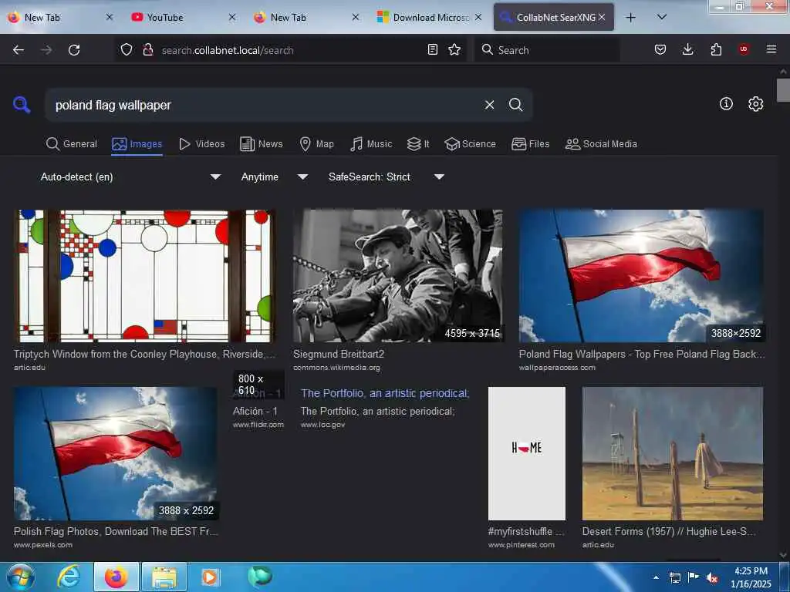The image size is (790, 592).
Task: Switch to the YouTube browser tab
Action: click(x=181, y=17)
